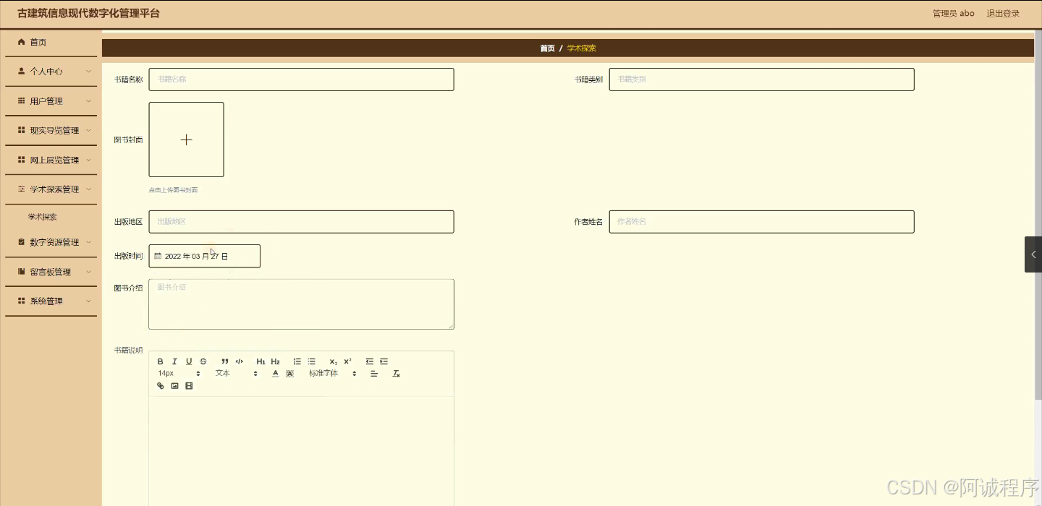Viewport: 1042px width, 506px height.
Task: Expand the 个人中心 sidebar menu
Action: pos(51,72)
